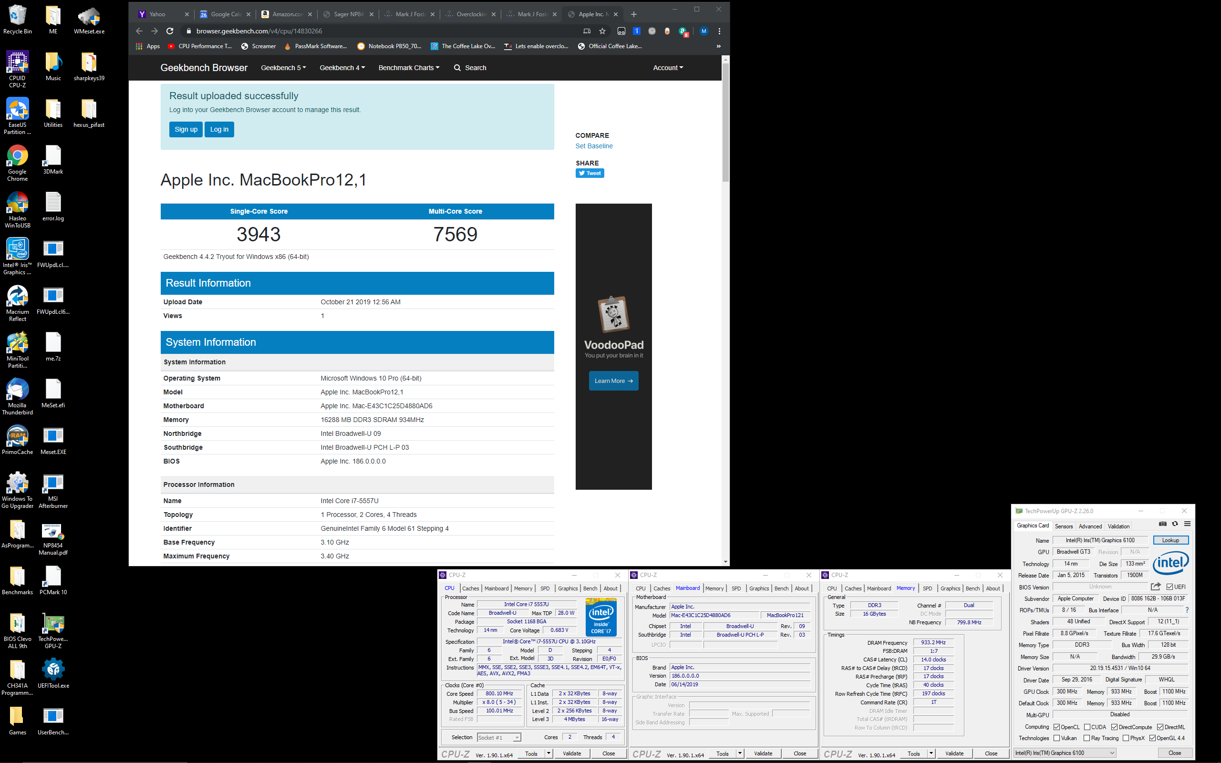
Task: Click the GPU-Z refresh icon
Action: pos(1175,524)
